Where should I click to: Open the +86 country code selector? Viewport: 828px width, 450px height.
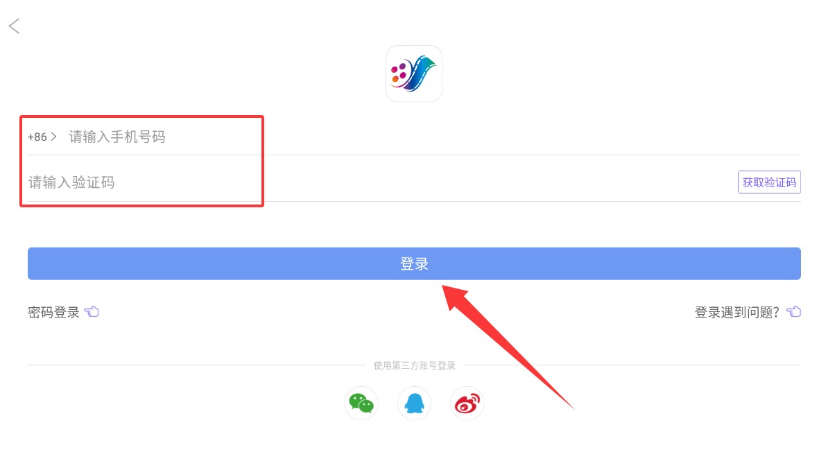coord(42,137)
